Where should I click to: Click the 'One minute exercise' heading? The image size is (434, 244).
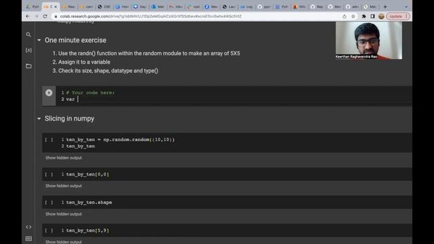click(75, 40)
